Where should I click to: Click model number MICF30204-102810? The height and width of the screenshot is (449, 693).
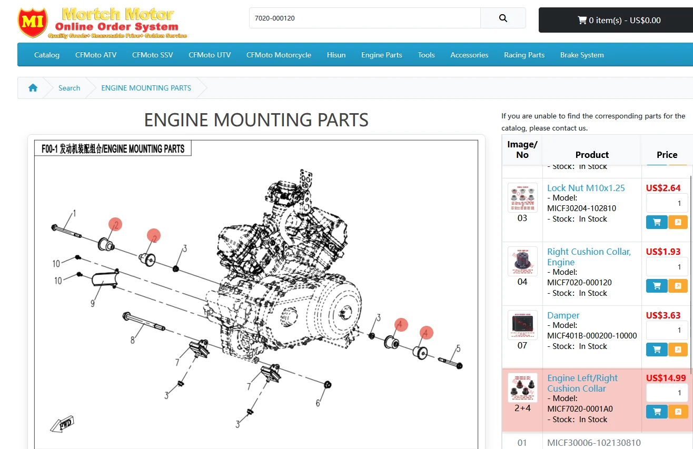[581, 208]
